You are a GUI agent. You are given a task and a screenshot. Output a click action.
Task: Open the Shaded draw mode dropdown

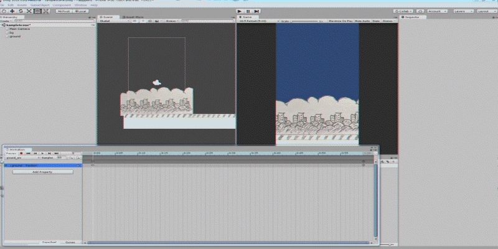point(114,21)
